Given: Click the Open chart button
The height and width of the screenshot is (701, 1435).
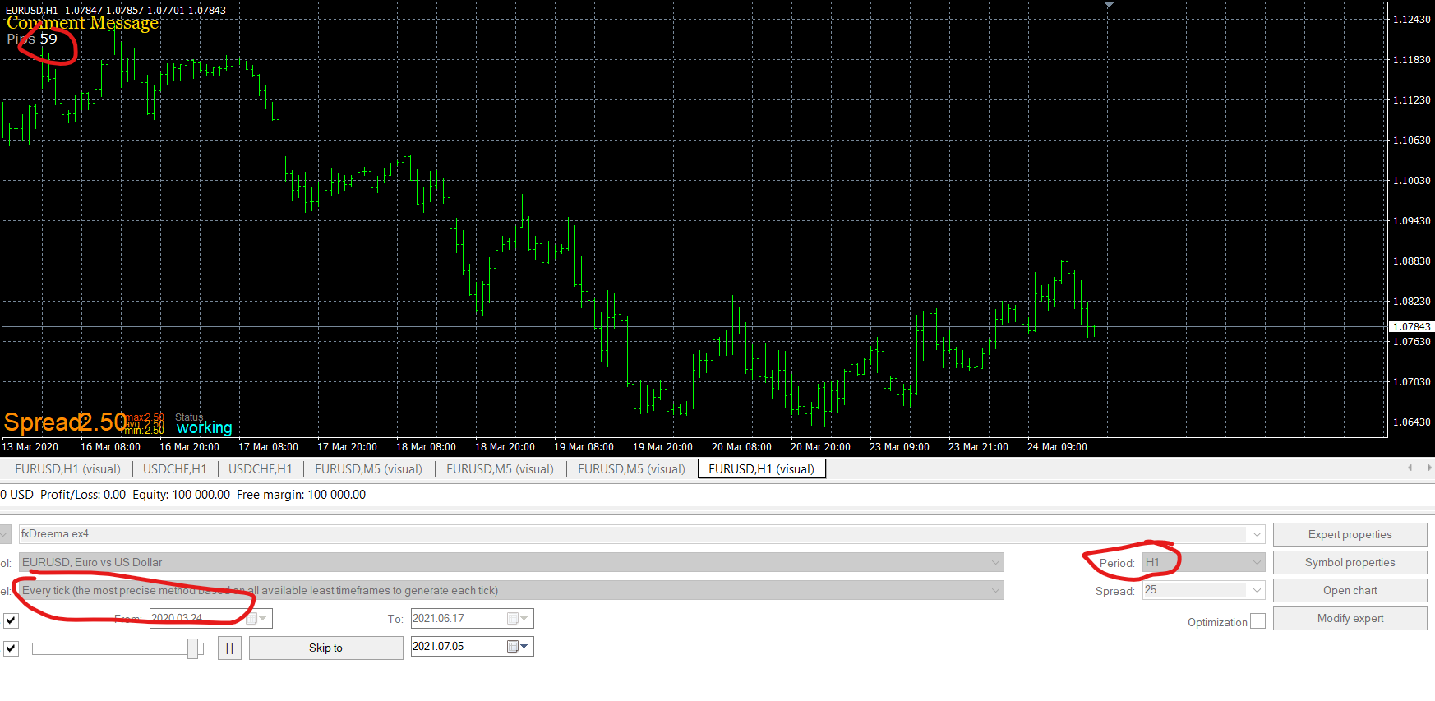Looking at the screenshot, I should pos(1350,590).
